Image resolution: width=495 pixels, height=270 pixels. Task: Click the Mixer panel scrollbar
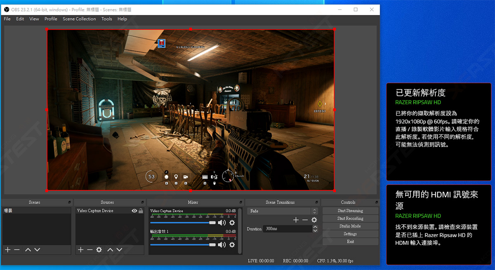tap(240, 231)
